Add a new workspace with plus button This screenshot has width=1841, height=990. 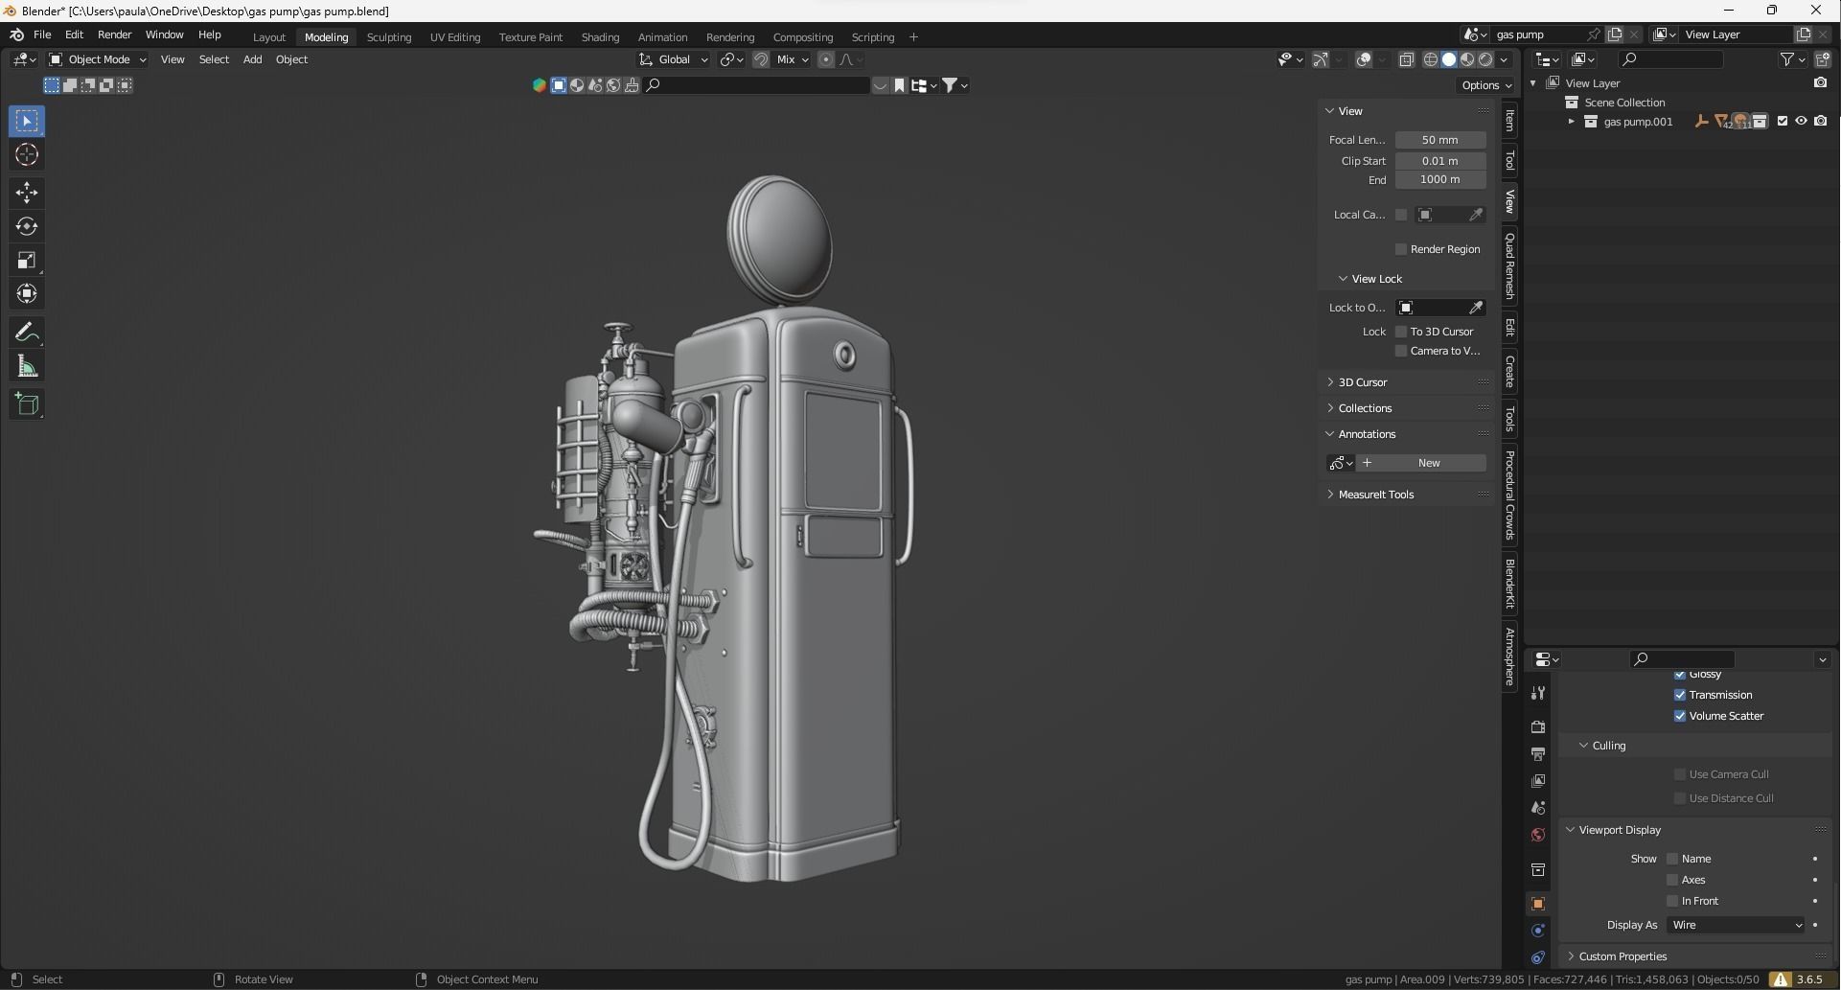coord(913,37)
